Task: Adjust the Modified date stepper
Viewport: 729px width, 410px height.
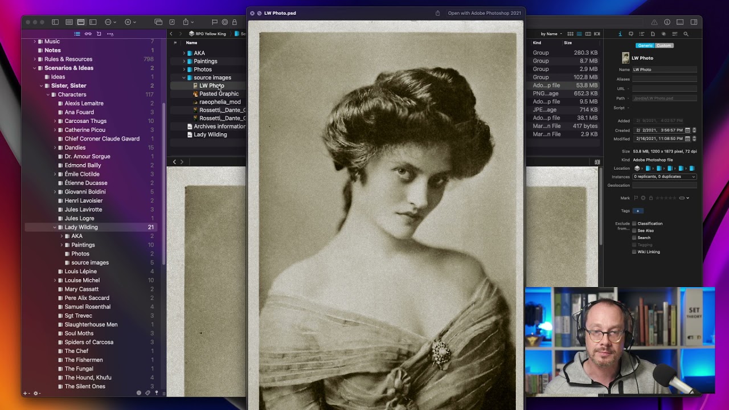Action: pyautogui.click(x=694, y=138)
